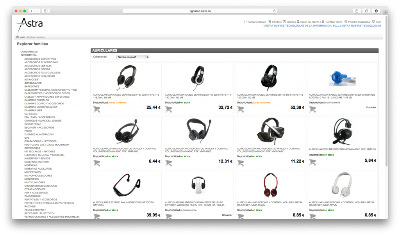
Task: Open the MONITORES category
Action: point(31,179)
